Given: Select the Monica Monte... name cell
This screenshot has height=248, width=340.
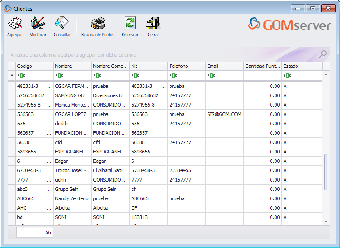Looking at the screenshot, I should click(x=72, y=105).
